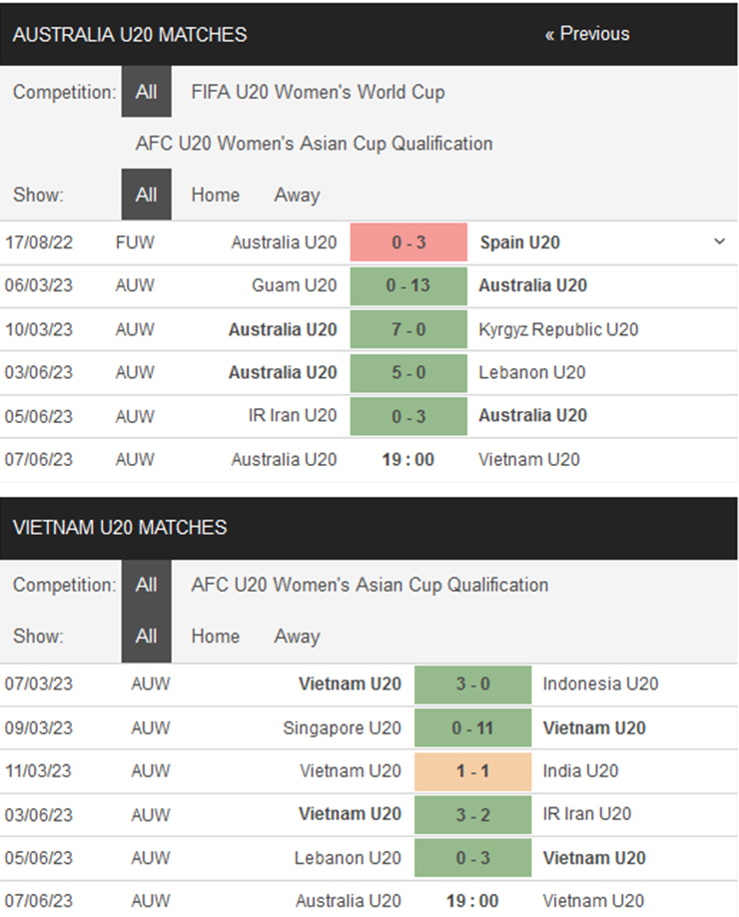
Task: Select the 'All' show filter under Australia matches
Action: tap(147, 195)
